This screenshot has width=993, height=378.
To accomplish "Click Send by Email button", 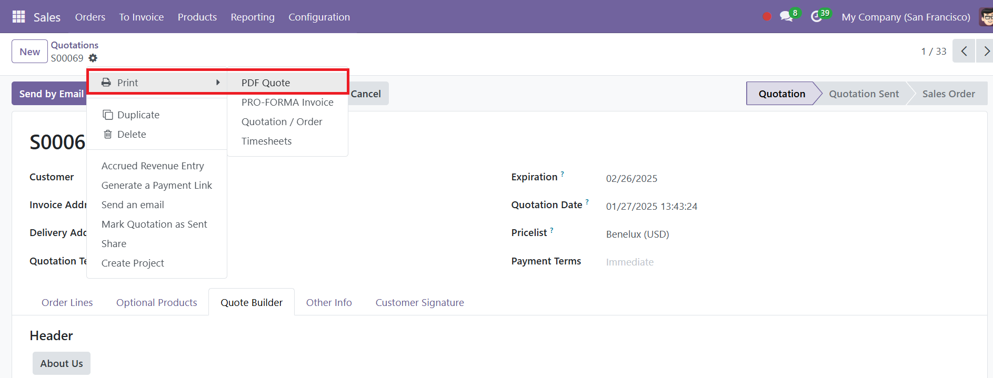I will pos(49,94).
